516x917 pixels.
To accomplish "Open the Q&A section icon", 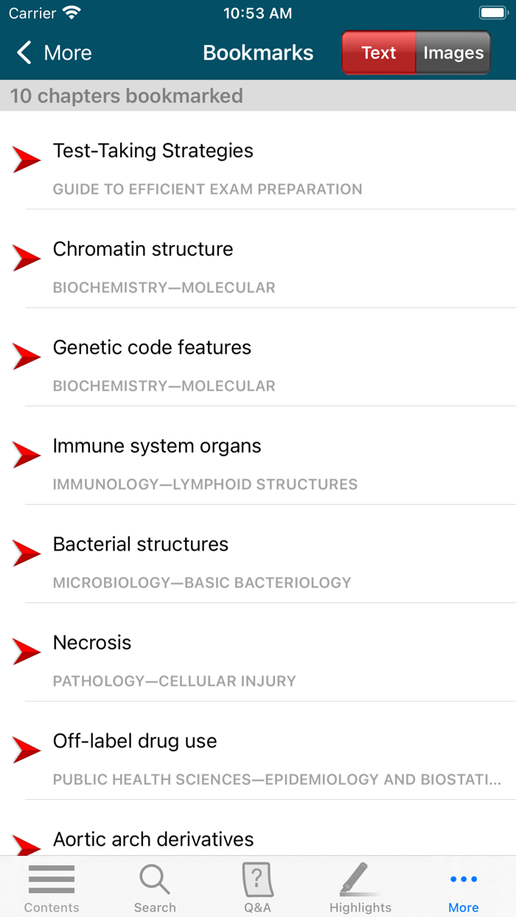I will [257, 887].
